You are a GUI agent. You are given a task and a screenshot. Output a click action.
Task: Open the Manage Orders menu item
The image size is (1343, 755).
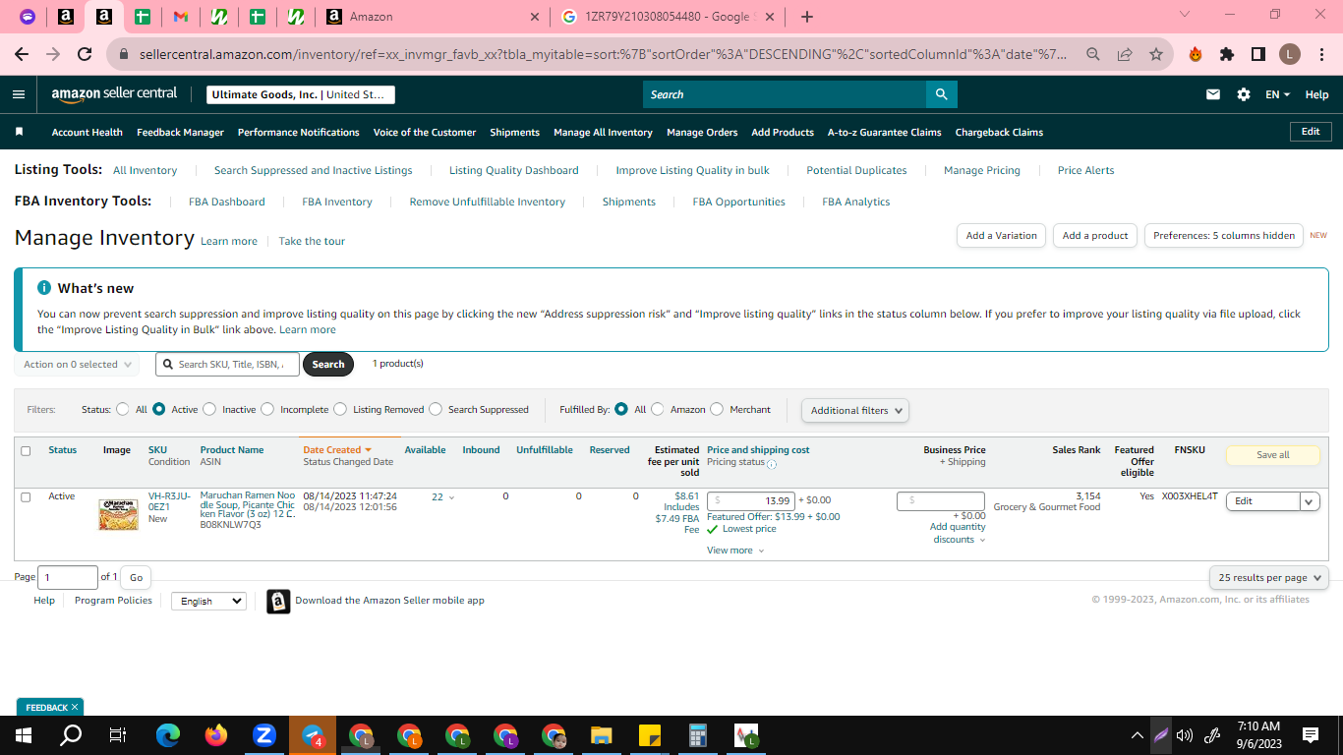click(702, 132)
